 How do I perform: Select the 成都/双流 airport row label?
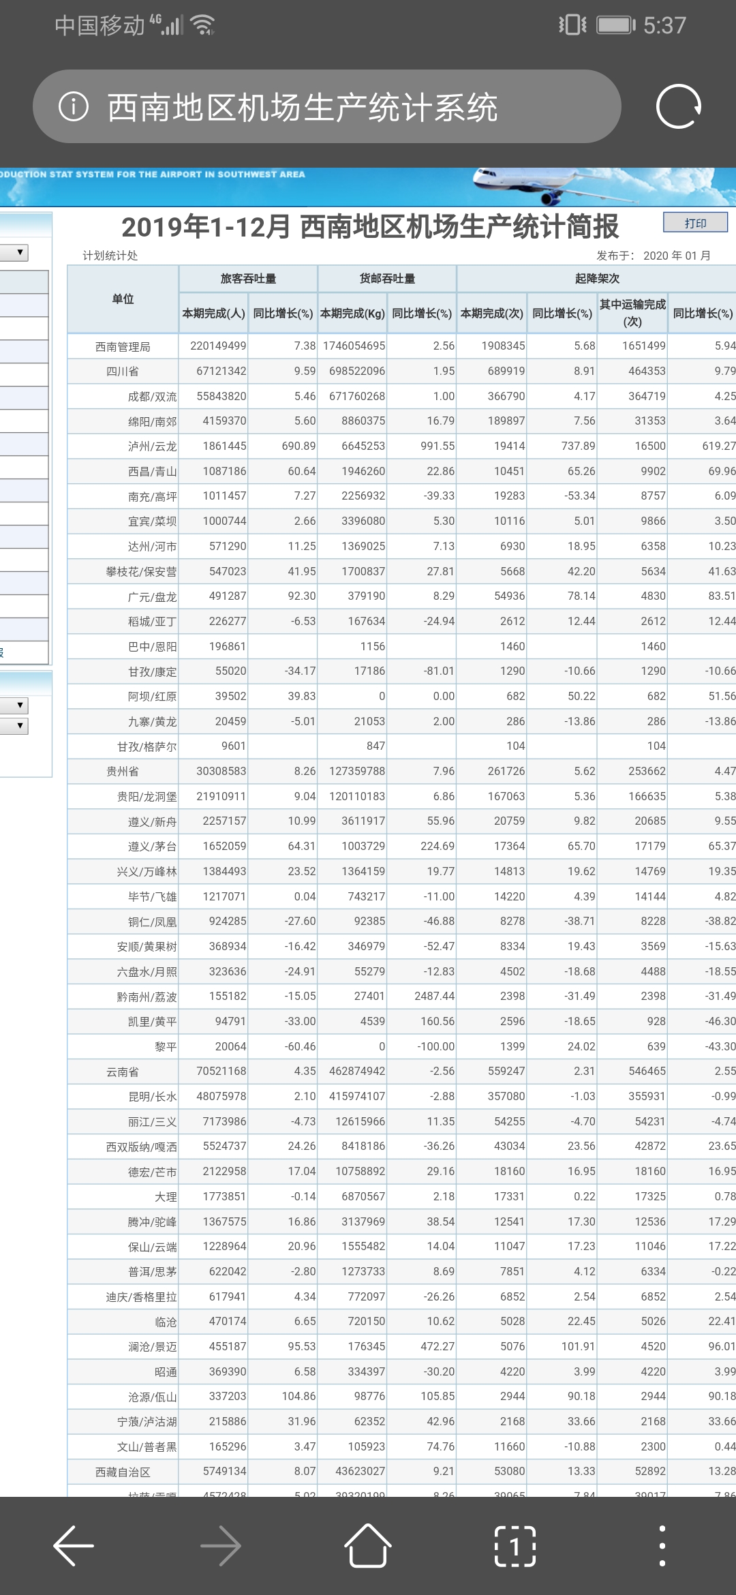point(152,397)
